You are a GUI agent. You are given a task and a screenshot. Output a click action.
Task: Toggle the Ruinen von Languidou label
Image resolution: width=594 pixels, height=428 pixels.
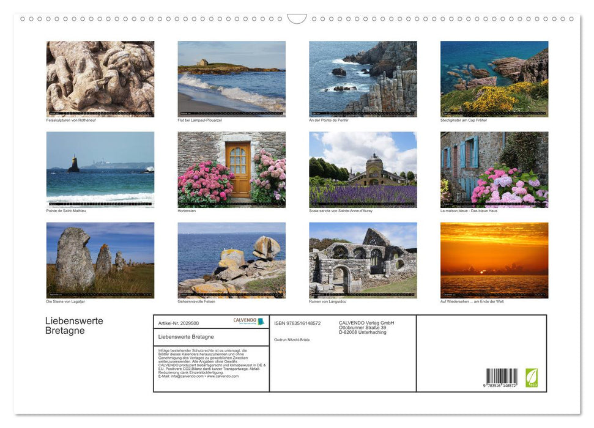tap(328, 301)
